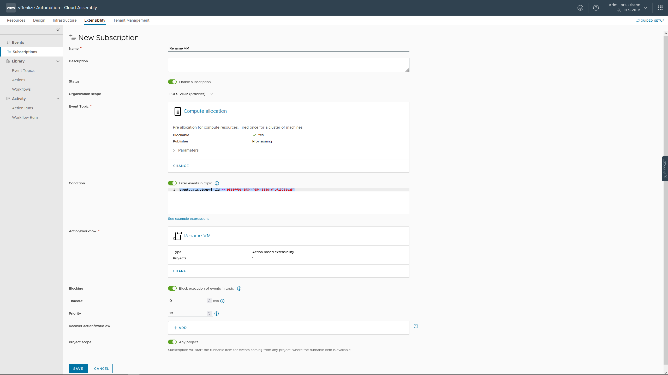Open See example expressions link
This screenshot has height=375, width=668.
(x=188, y=219)
